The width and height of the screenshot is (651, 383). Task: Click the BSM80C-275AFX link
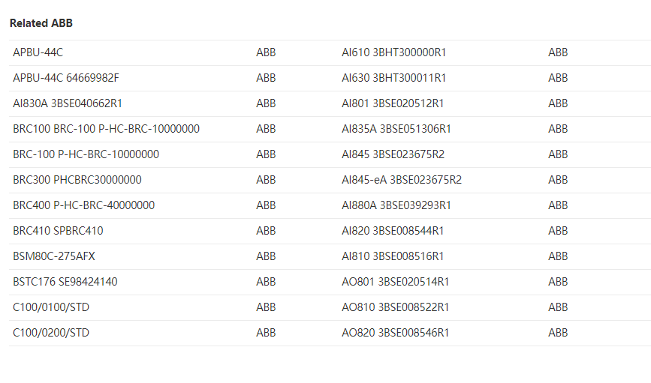pos(54,256)
